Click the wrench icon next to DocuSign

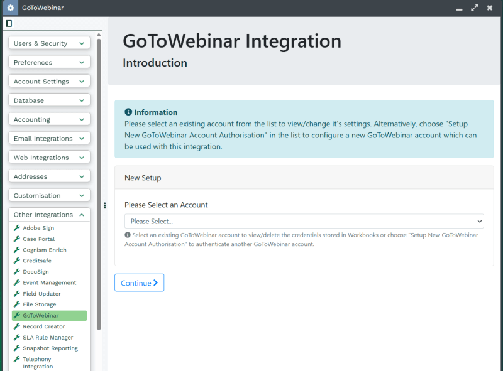click(17, 272)
